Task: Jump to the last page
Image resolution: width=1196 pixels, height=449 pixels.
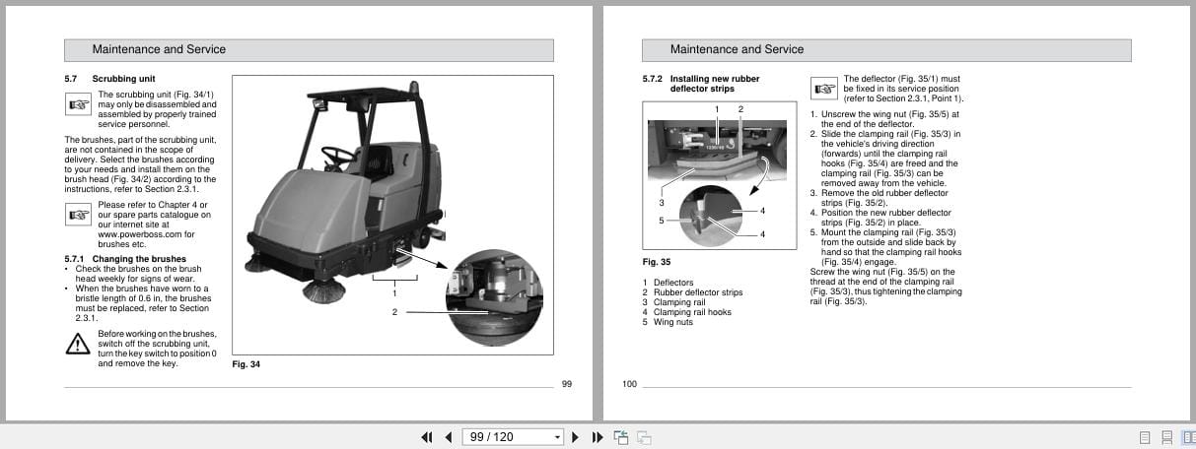Action: pos(597,437)
